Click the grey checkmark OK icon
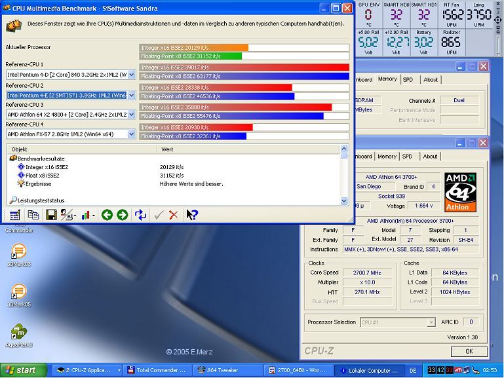This screenshot has height=378, width=504. coord(159,215)
